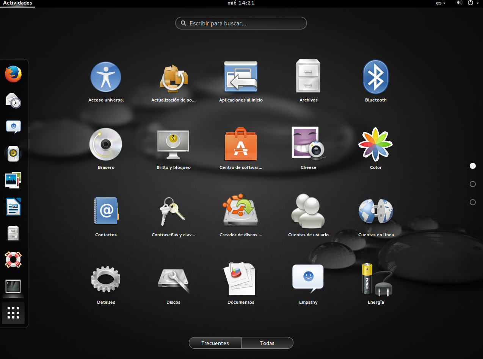This screenshot has width=483, height=359.
Task: Open Color settings
Action: (376, 144)
